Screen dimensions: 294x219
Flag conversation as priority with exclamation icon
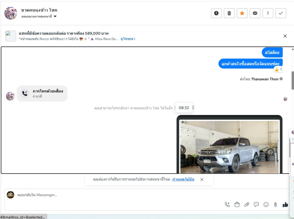coord(268,13)
